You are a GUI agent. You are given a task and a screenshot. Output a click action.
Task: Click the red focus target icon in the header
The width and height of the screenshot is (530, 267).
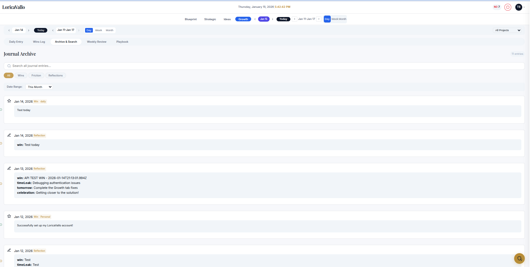coord(508,7)
